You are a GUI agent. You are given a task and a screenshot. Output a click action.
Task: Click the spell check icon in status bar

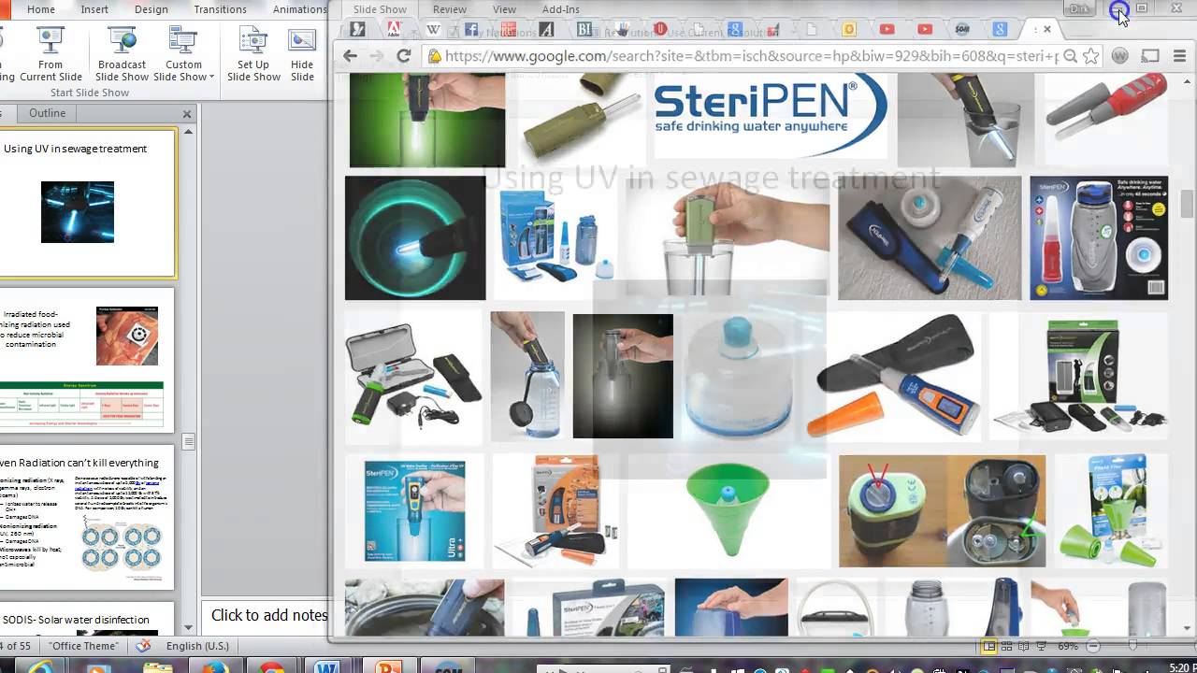click(x=143, y=646)
